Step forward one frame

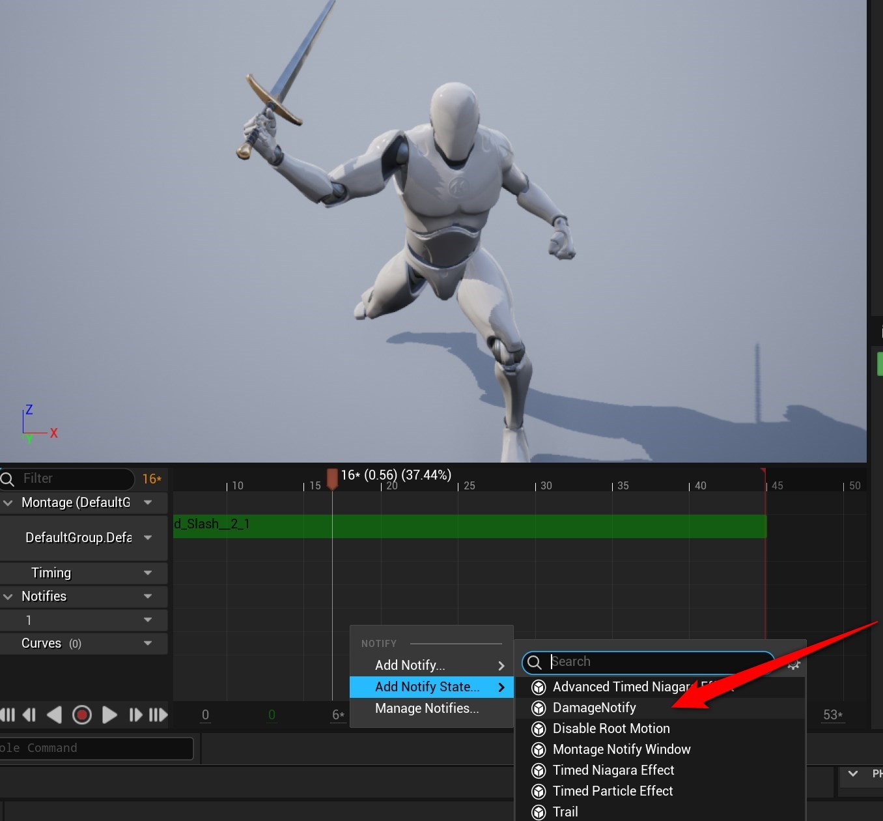pos(135,715)
